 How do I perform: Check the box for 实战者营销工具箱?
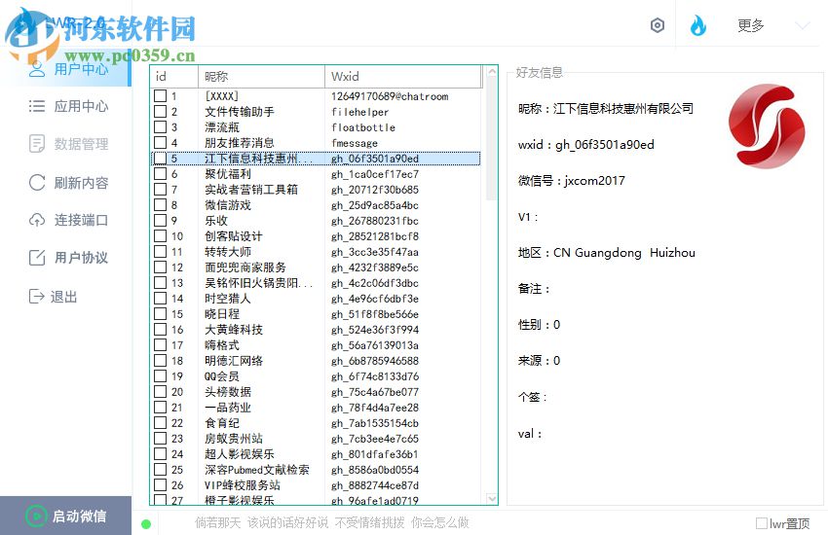160,190
